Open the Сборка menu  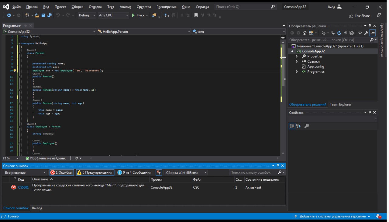tap(77, 7)
